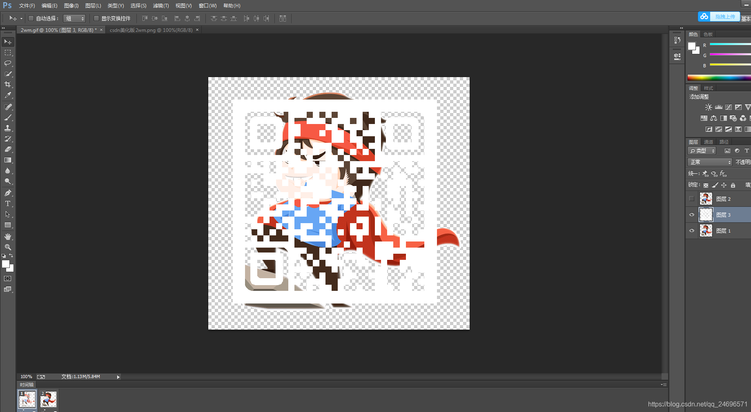Image resolution: width=751 pixels, height=412 pixels.
Task: Click the R channel color slider
Action: click(x=730, y=44)
